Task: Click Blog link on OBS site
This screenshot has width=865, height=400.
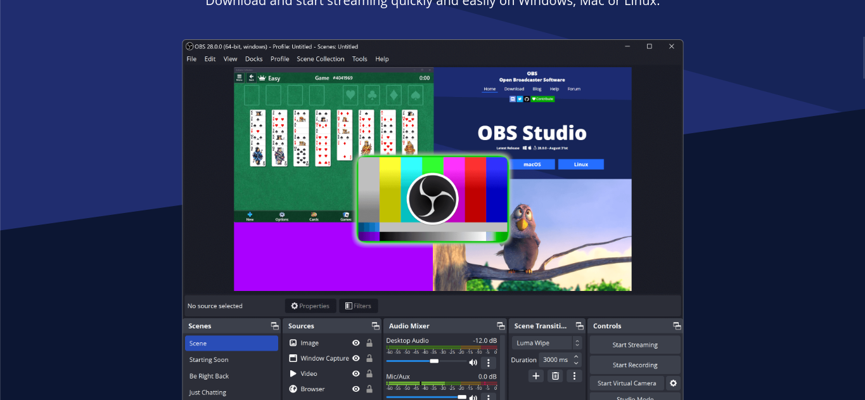Action: (537, 89)
